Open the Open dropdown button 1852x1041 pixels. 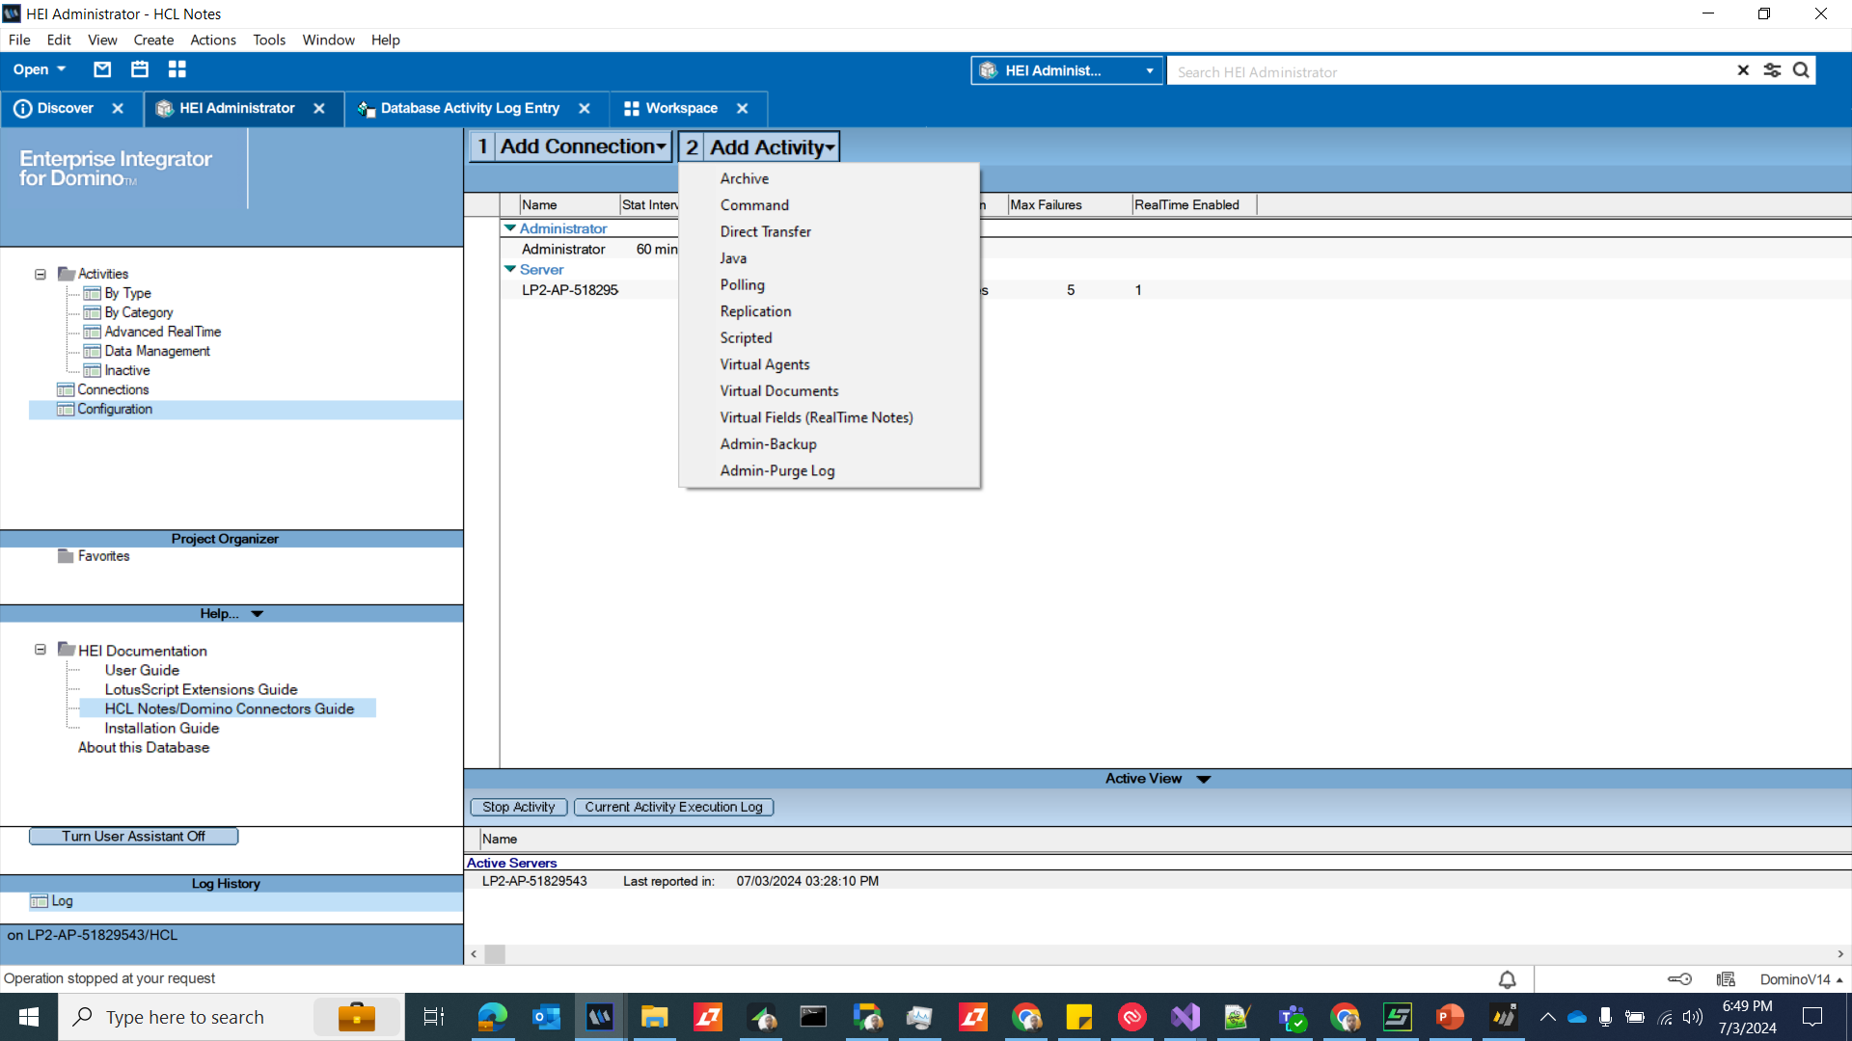[40, 69]
